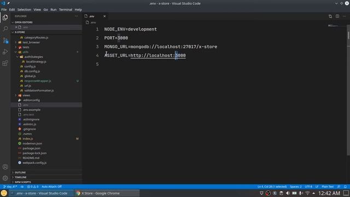
Task: Toggle Auto Attach: Off in status bar
Action: coord(51,187)
